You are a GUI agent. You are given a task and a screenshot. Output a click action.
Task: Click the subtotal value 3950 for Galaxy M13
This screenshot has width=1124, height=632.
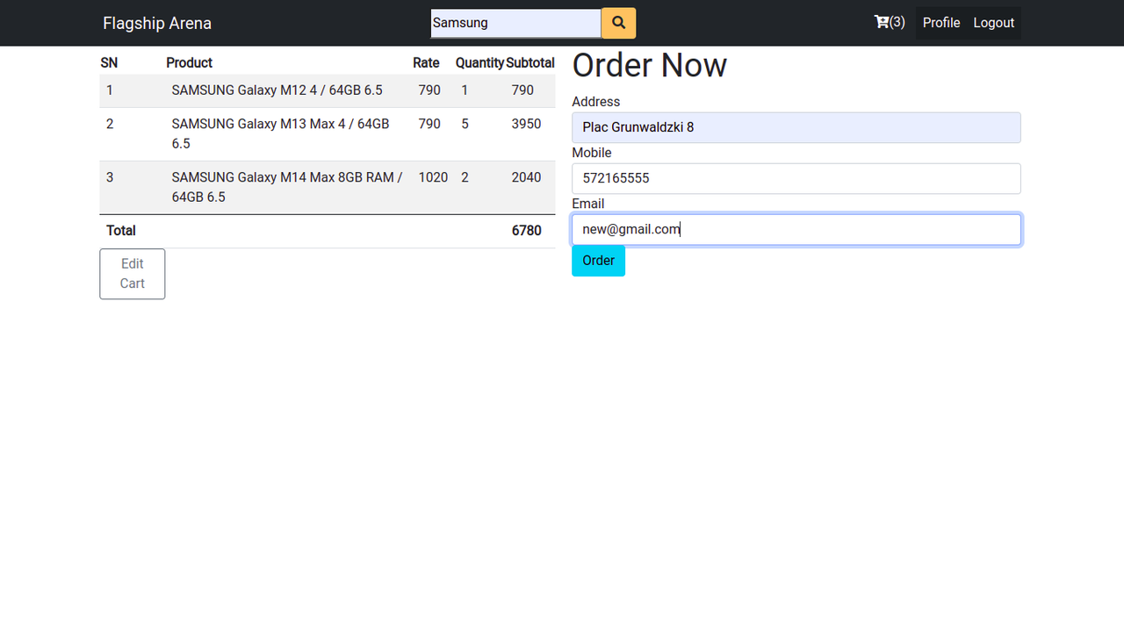tap(526, 124)
